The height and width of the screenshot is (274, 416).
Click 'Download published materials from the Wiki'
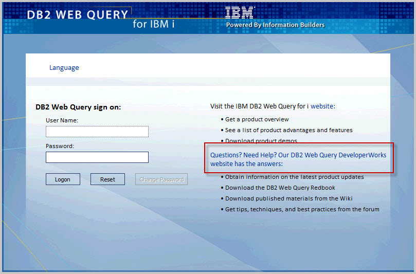point(289,198)
